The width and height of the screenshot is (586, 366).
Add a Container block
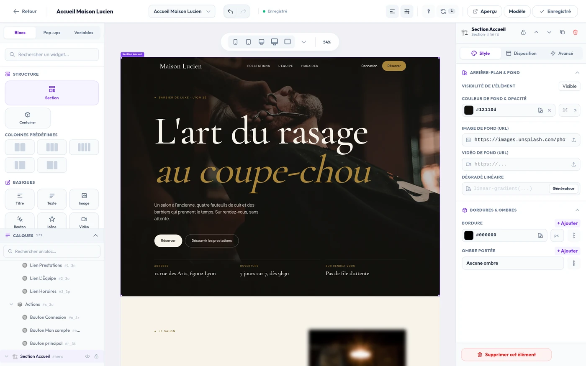28,118
